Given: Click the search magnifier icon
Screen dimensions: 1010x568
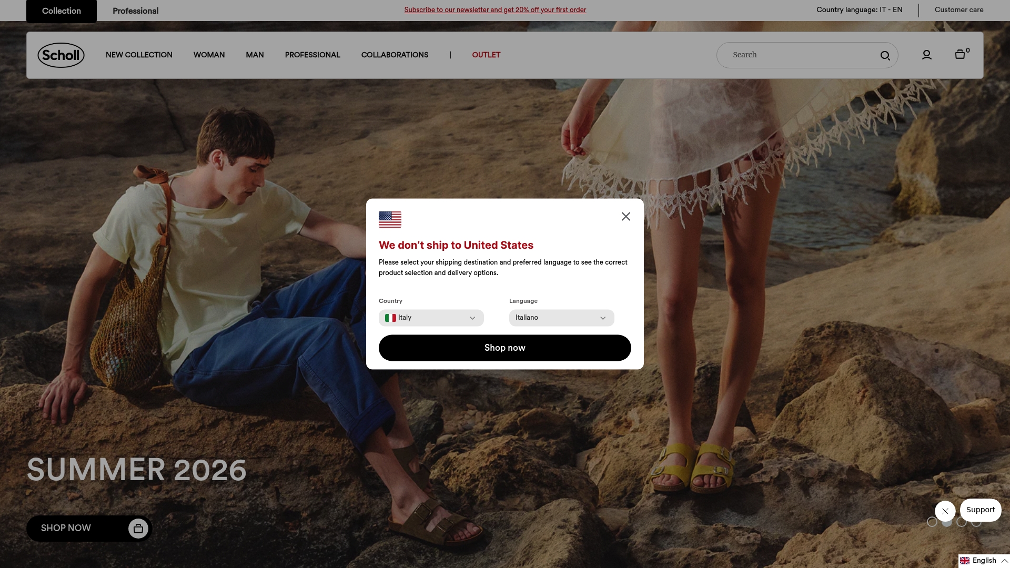Looking at the screenshot, I should (885, 55).
